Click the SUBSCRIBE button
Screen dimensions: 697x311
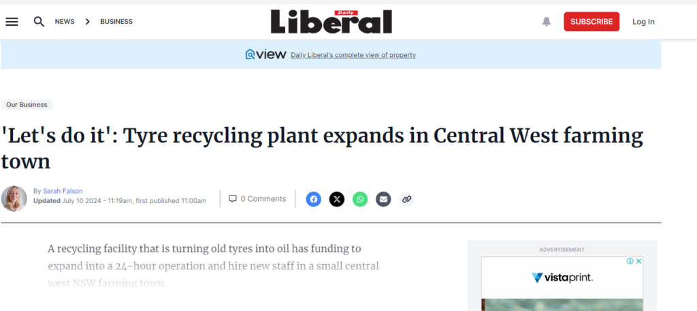591,22
